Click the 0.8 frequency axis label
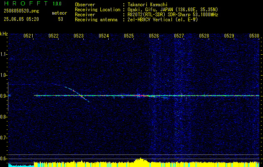This screenshot has height=167, width=263. 3,117
